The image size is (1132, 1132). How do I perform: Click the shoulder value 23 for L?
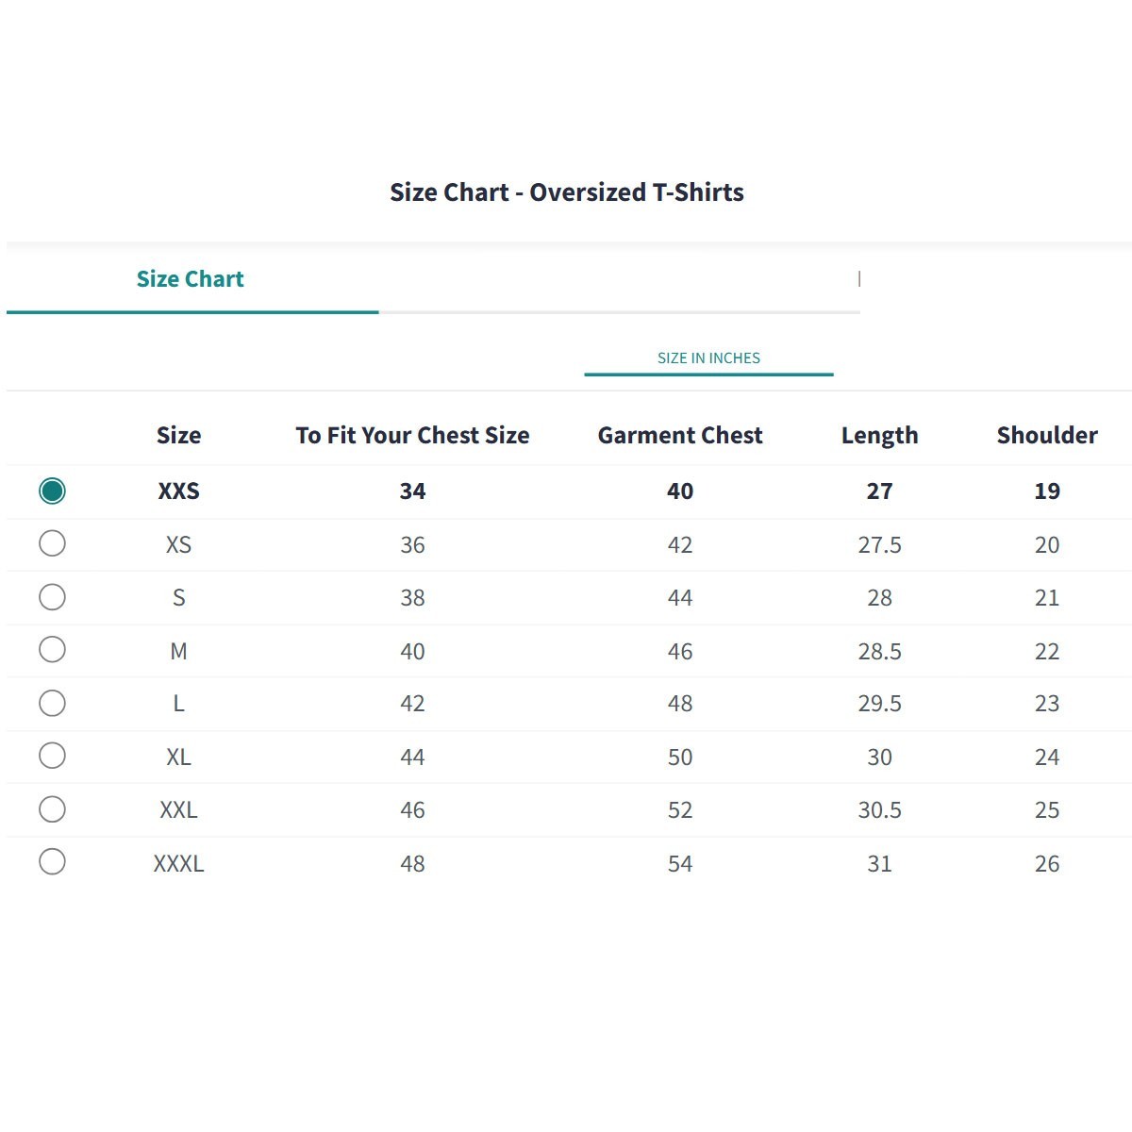pos(1047,704)
